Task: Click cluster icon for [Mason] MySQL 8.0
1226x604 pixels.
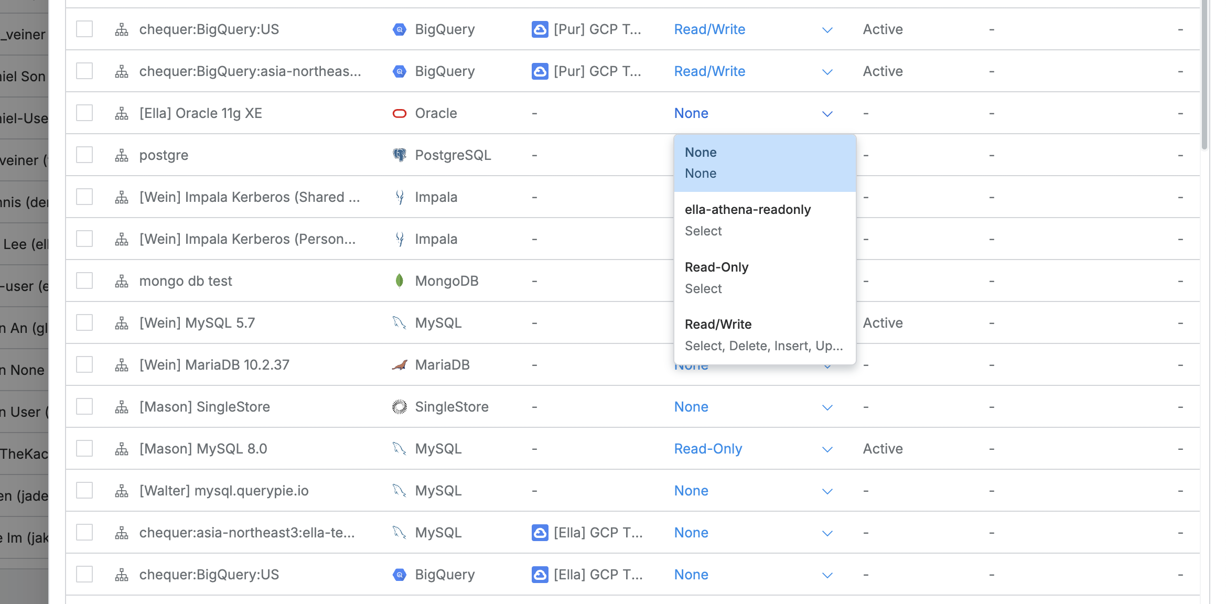Action: click(122, 449)
